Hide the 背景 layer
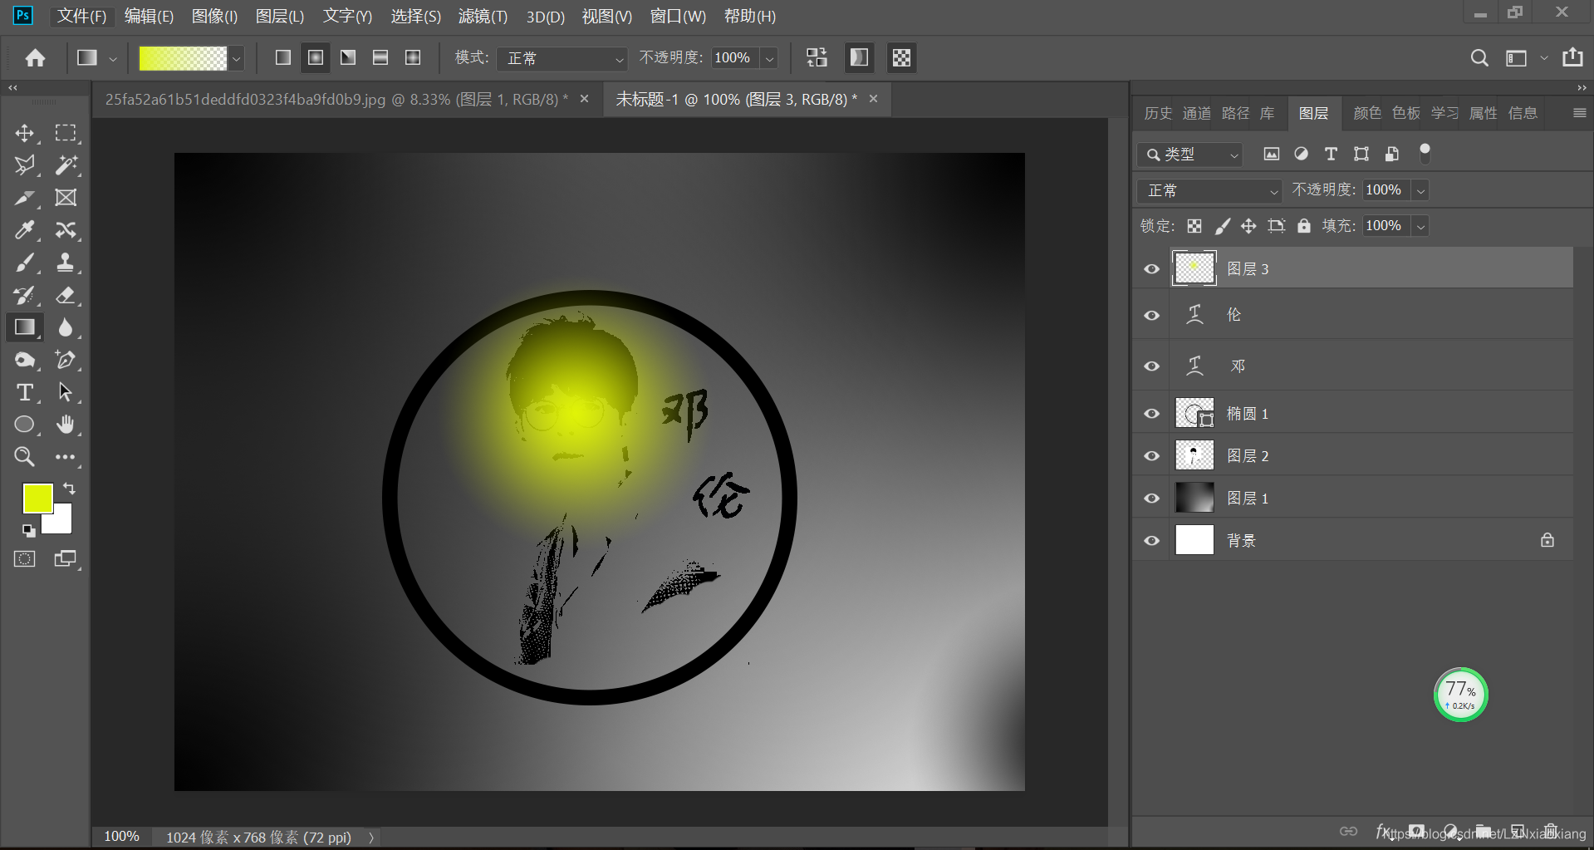The image size is (1594, 850). pyautogui.click(x=1151, y=540)
